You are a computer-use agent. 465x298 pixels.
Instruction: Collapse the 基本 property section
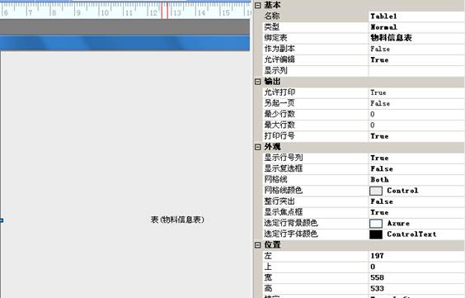click(x=258, y=5)
